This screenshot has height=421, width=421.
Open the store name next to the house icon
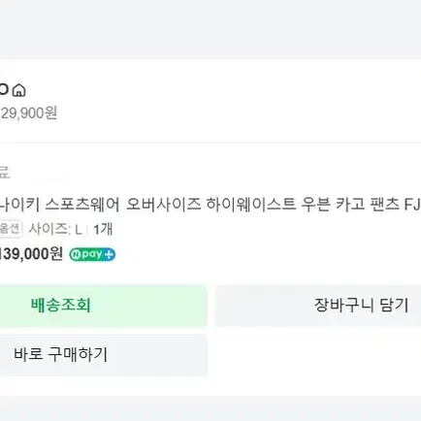(4, 89)
